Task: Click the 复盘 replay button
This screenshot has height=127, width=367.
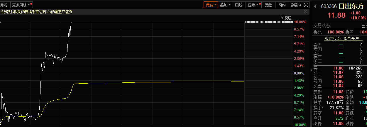Action: pos(268,5)
